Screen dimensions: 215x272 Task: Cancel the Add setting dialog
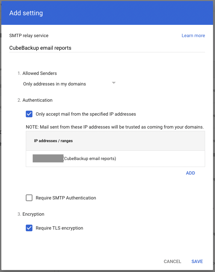click(x=172, y=261)
